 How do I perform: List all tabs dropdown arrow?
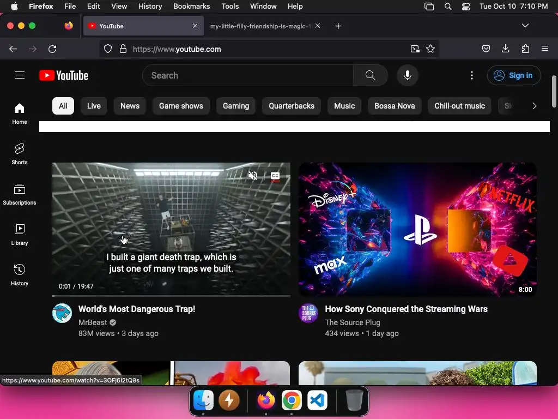pyautogui.click(x=525, y=26)
